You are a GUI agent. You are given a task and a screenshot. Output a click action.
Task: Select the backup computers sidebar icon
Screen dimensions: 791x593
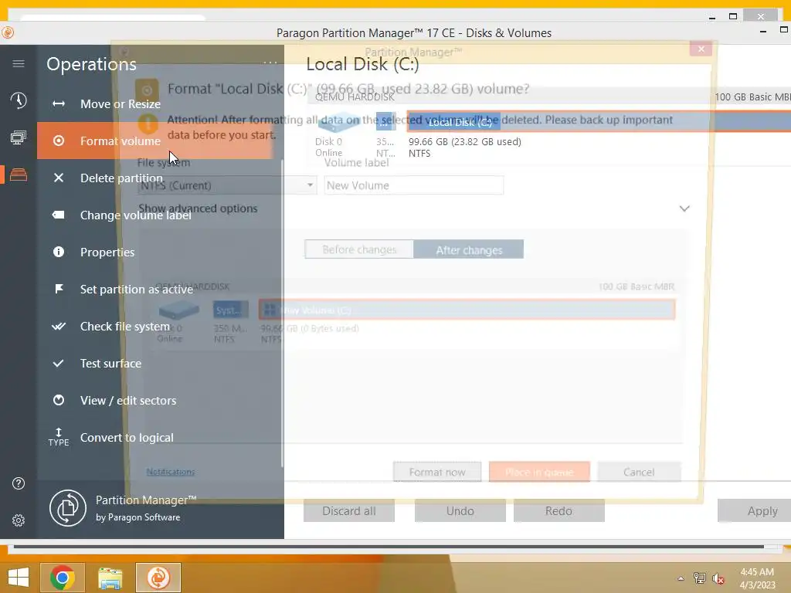click(19, 137)
